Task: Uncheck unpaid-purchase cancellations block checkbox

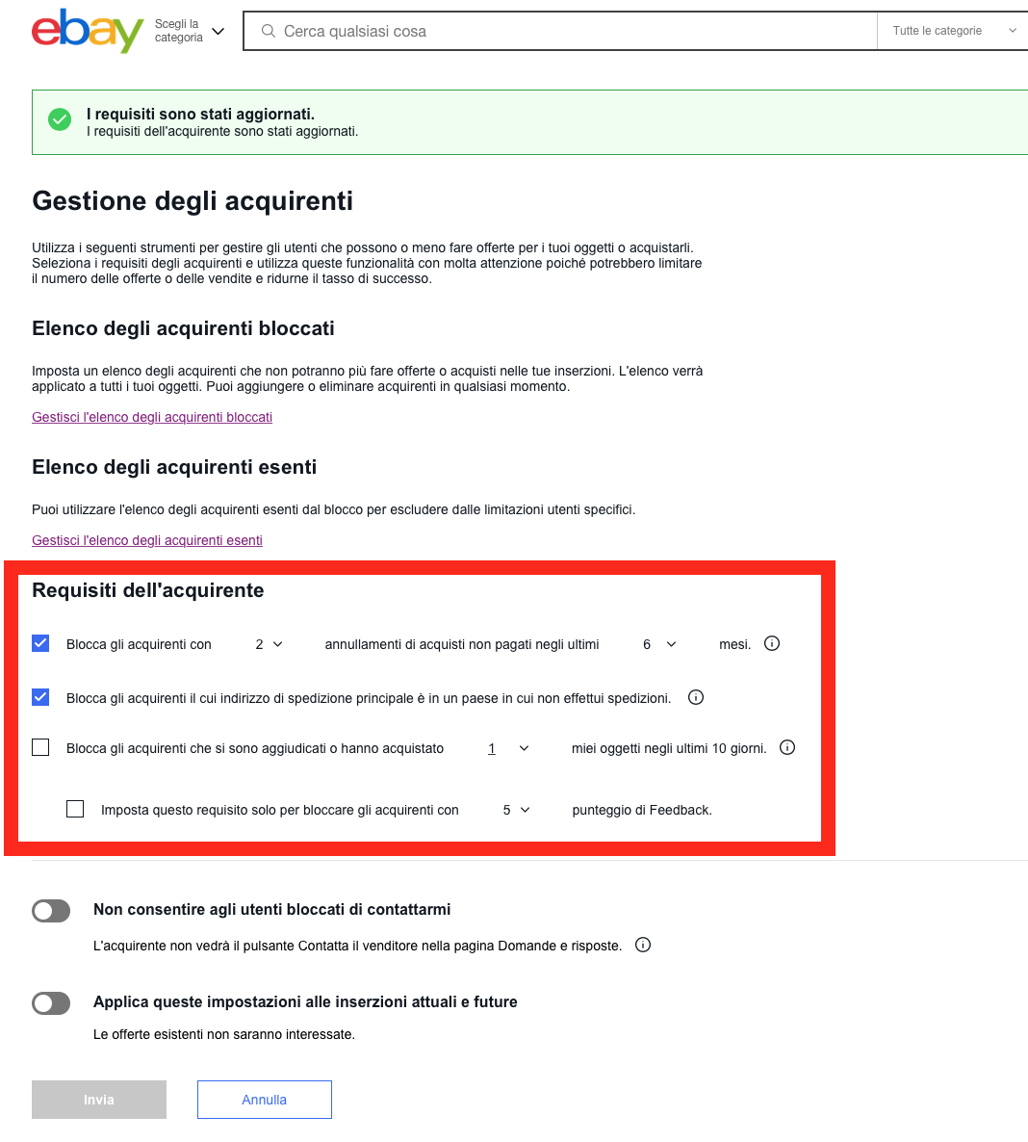Action: click(40, 643)
